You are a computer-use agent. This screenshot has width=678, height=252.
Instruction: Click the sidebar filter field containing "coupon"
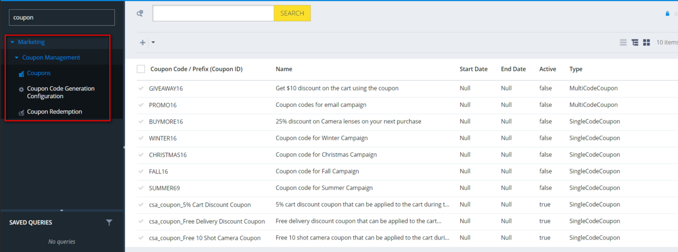pyautogui.click(x=62, y=17)
